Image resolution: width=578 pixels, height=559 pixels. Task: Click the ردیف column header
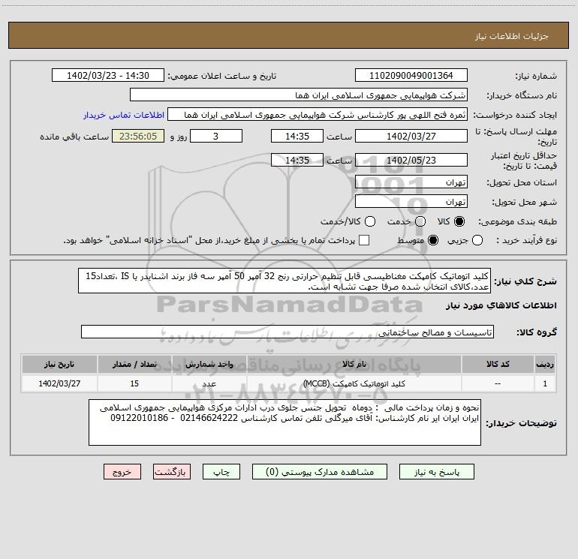[x=545, y=364]
